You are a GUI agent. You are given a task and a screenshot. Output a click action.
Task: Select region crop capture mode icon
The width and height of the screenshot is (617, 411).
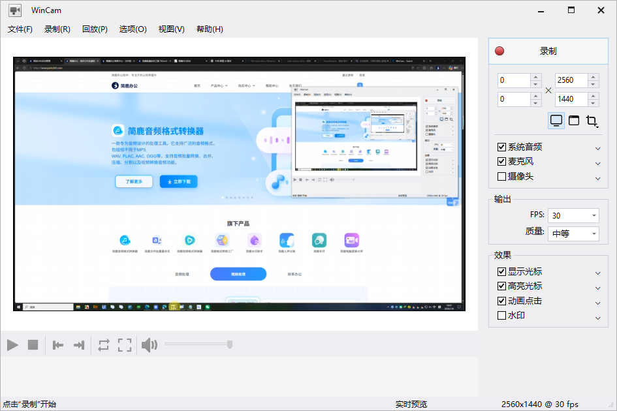point(592,121)
